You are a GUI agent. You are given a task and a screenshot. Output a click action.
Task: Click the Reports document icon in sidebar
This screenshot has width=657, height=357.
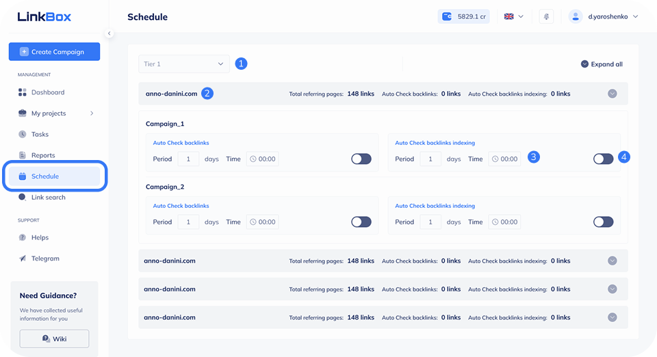point(23,155)
